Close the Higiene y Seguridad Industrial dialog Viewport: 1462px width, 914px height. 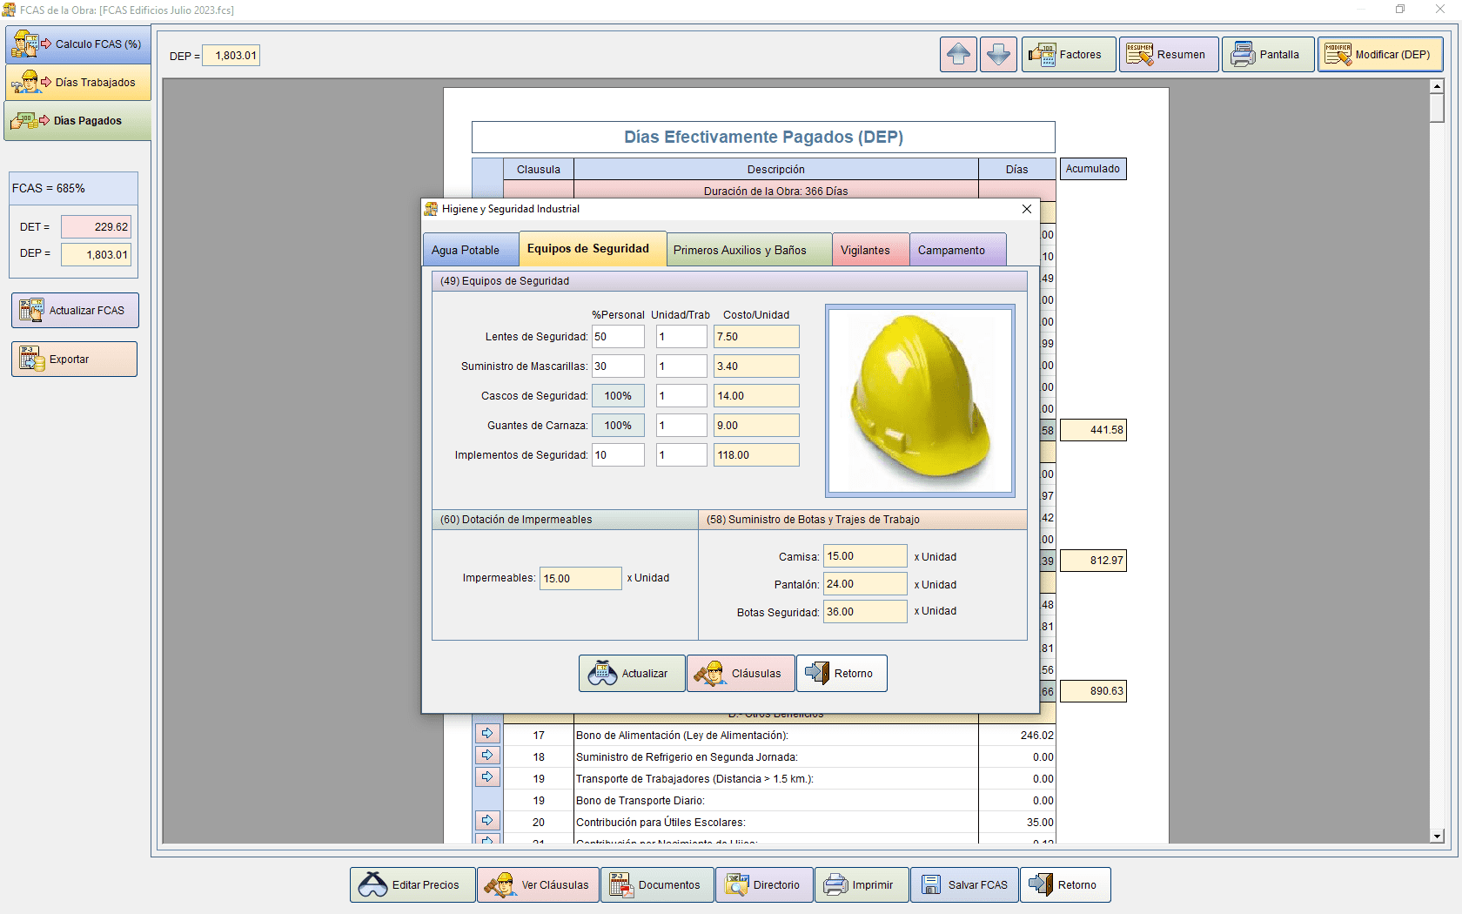pos(1027,209)
